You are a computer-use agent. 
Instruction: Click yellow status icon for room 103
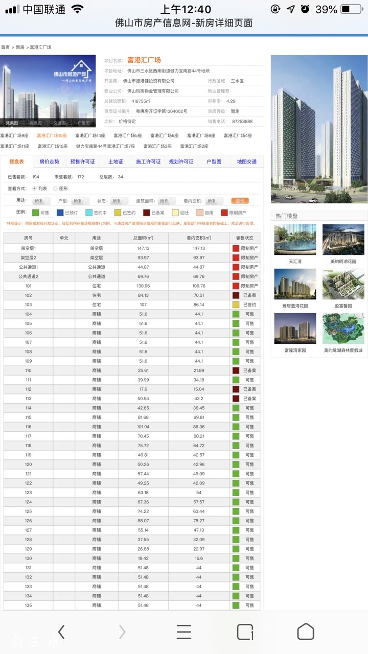tap(236, 305)
